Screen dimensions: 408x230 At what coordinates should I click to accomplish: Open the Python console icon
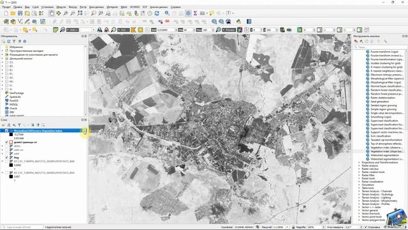point(238,21)
